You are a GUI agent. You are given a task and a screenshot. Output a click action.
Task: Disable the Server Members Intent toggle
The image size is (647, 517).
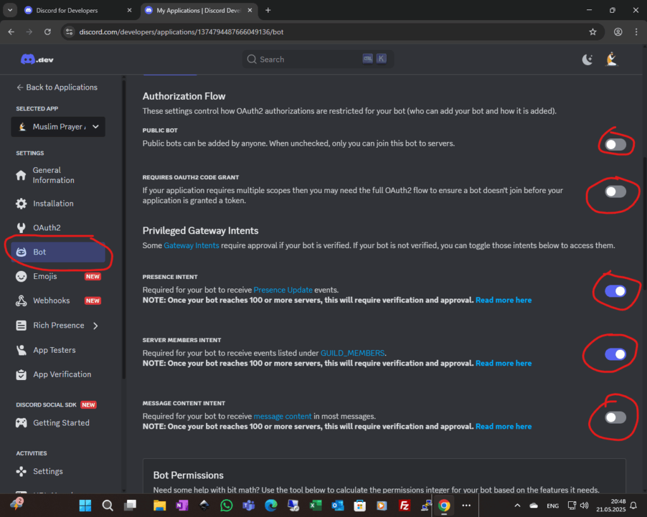tap(615, 354)
